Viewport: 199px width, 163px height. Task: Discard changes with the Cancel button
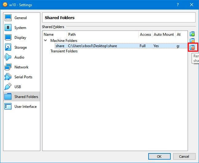(184, 156)
